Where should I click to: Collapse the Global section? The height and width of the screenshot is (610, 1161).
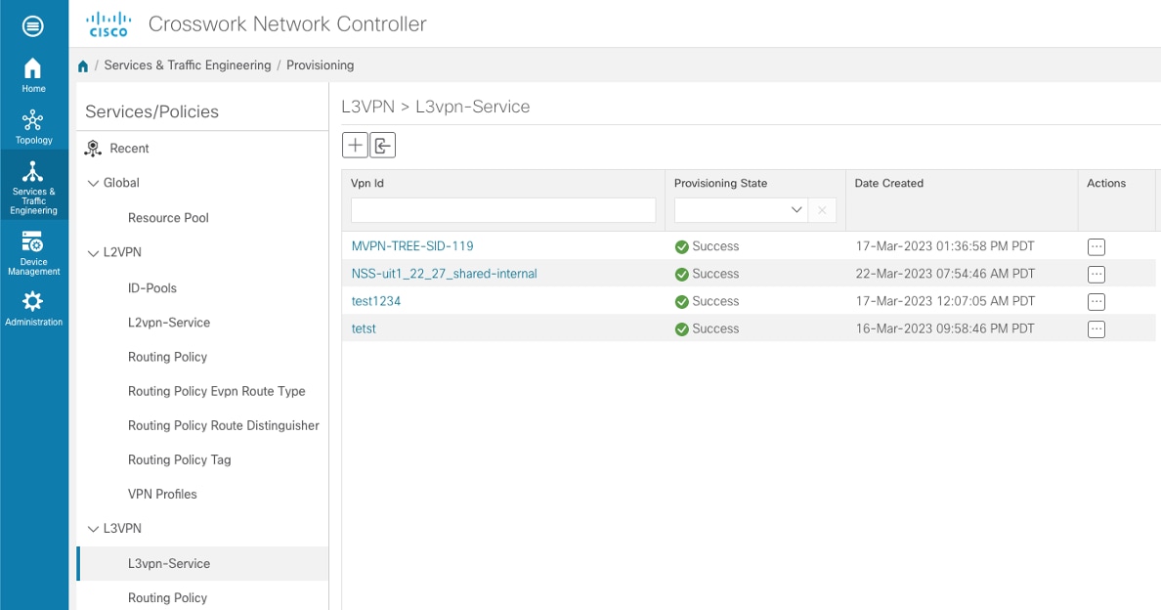coord(92,182)
